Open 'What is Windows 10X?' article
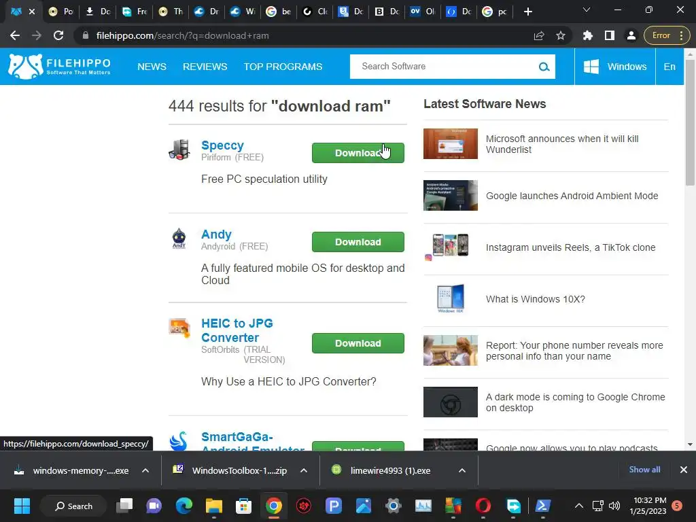 536,299
